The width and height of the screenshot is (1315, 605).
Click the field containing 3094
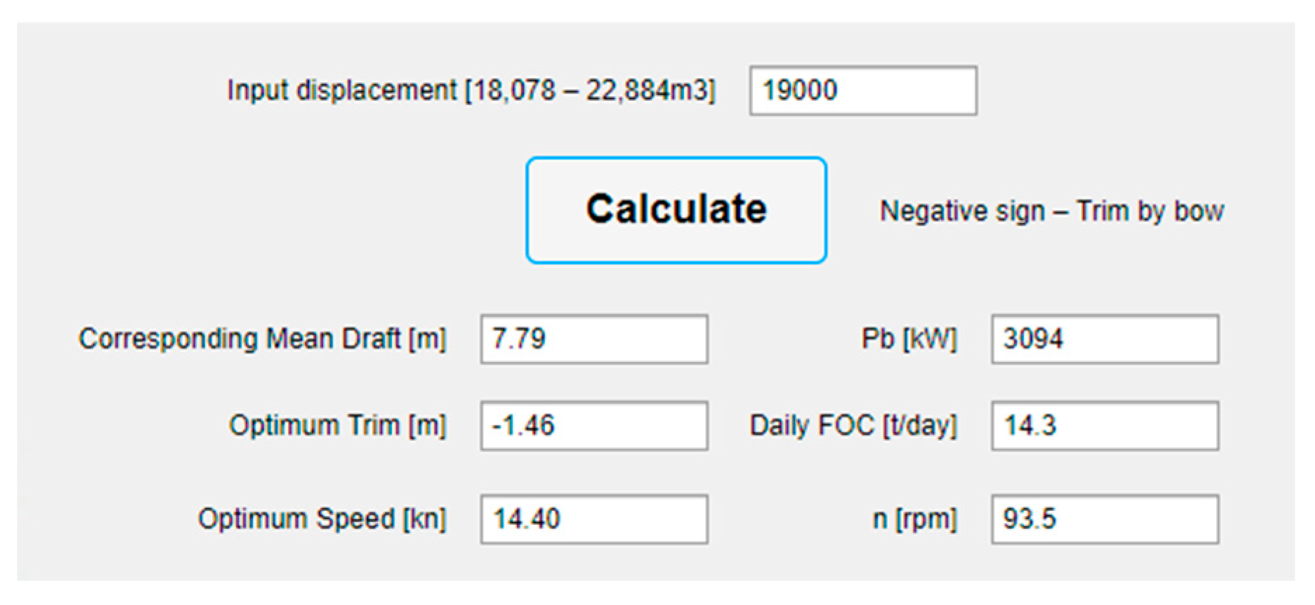click(1104, 339)
